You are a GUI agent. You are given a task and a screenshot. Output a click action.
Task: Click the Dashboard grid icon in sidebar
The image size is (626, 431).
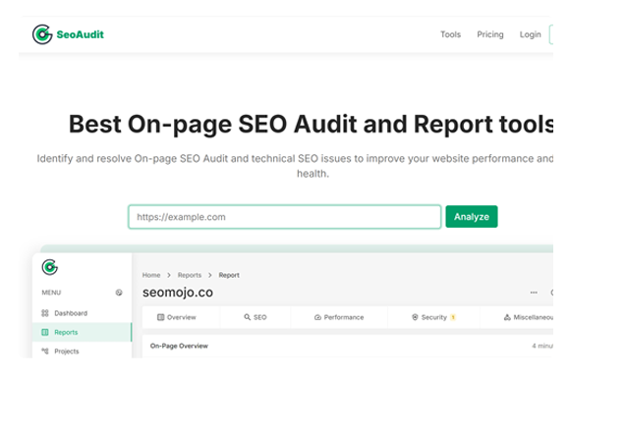coord(45,313)
